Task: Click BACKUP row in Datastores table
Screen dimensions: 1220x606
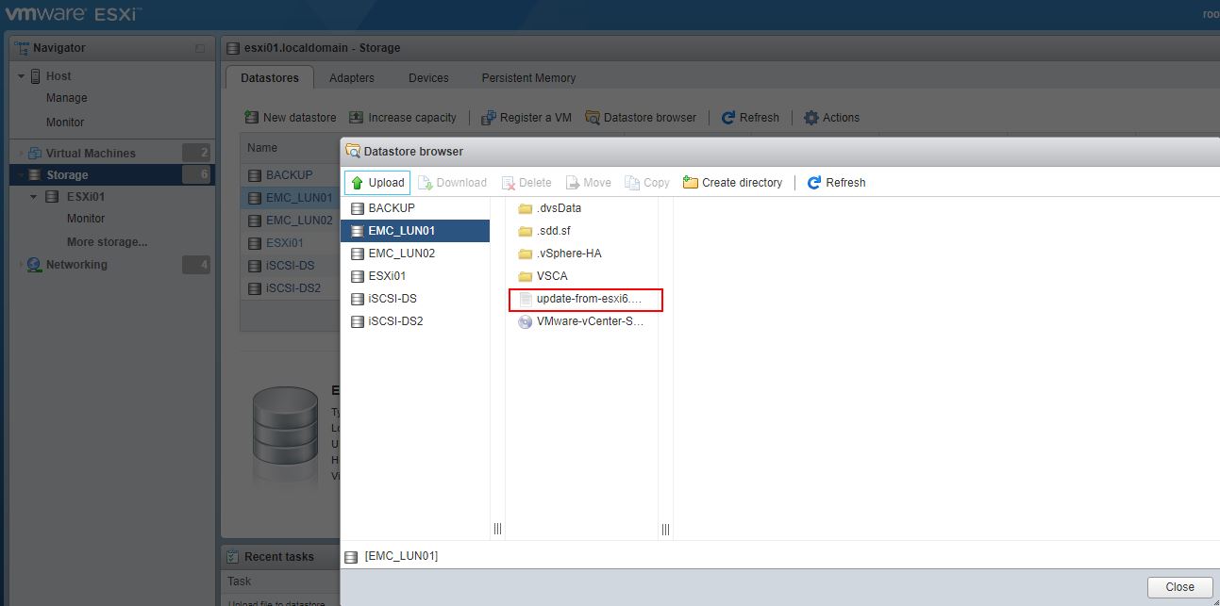Action: click(x=289, y=175)
